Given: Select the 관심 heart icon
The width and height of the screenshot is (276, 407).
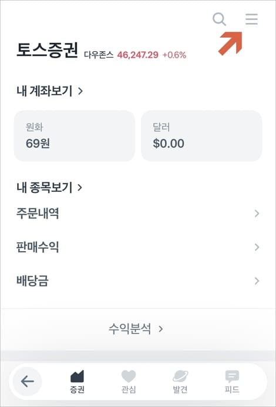Looking at the screenshot, I should [129, 376].
